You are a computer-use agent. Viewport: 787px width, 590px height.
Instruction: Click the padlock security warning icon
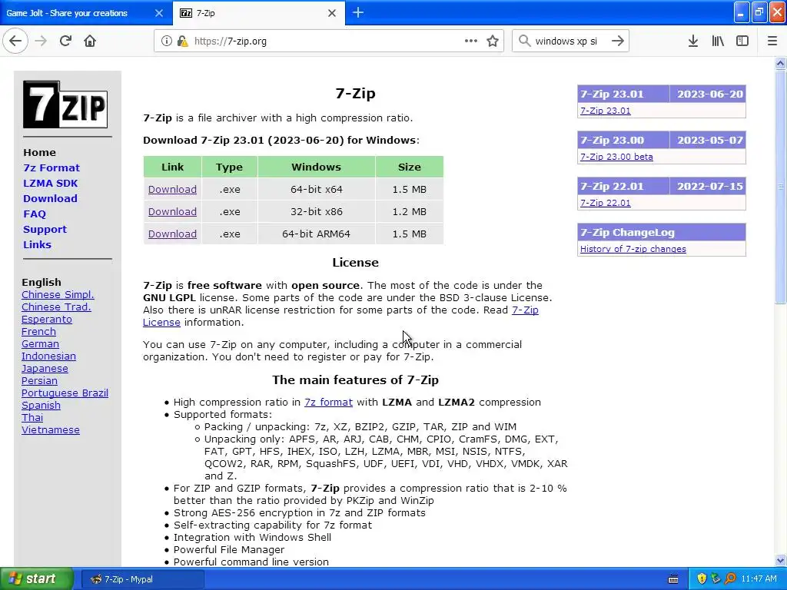click(182, 41)
